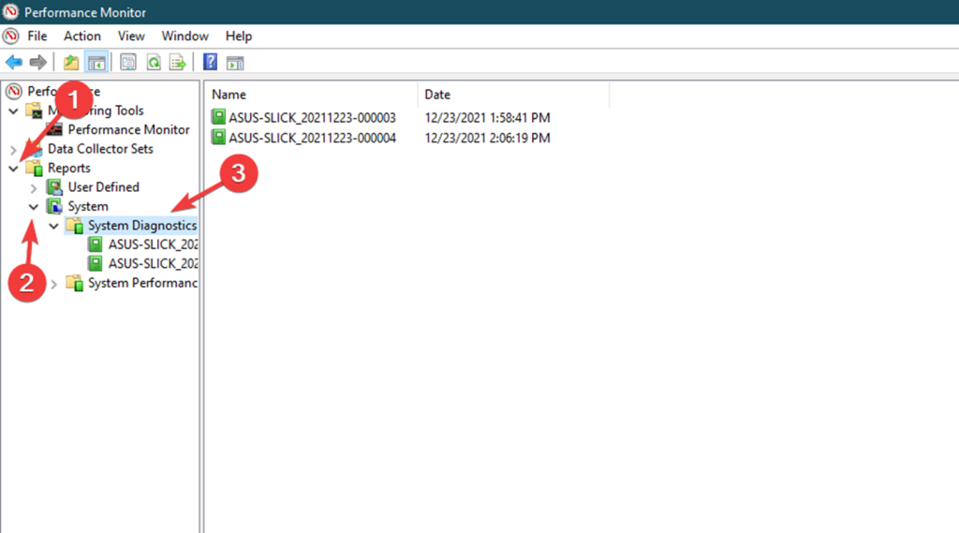Image resolution: width=959 pixels, height=533 pixels.
Task: Expand the Data Collector Sets node
Action: click(x=13, y=149)
